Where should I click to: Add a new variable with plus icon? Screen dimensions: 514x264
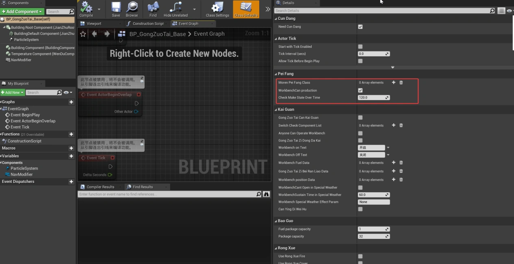pos(71,156)
